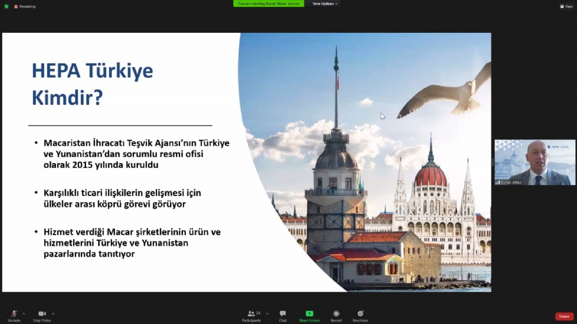Stop the video camera
This screenshot has height=324, width=577.
pos(42,316)
